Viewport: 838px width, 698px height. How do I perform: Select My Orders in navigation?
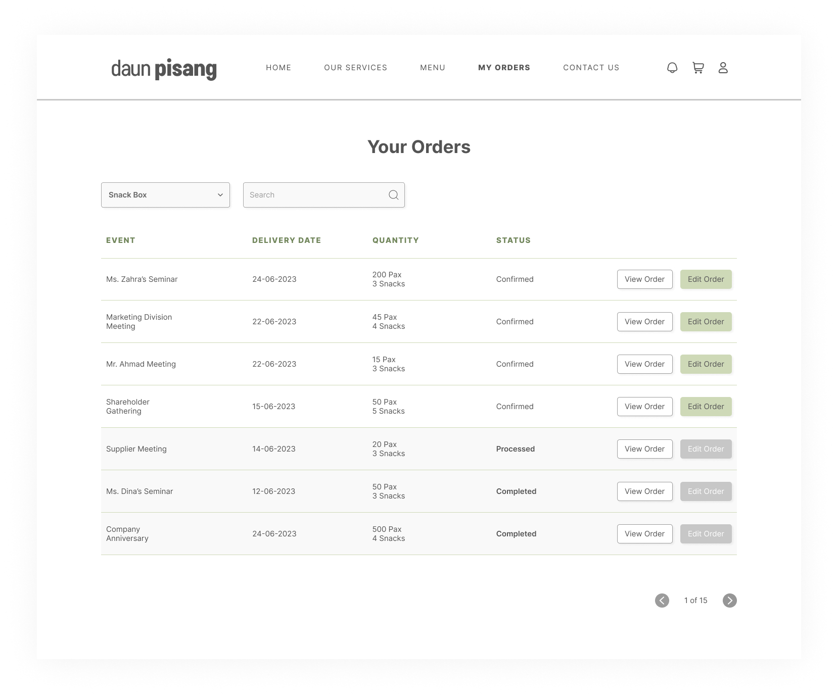(504, 68)
